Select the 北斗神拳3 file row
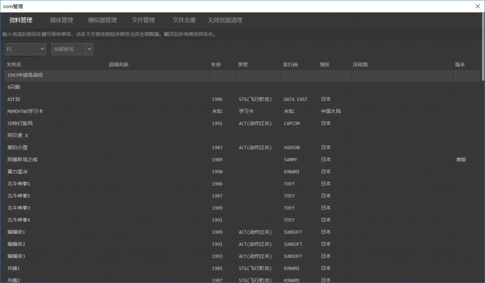Screen dimensions: 485x283 [x=19, y=208]
